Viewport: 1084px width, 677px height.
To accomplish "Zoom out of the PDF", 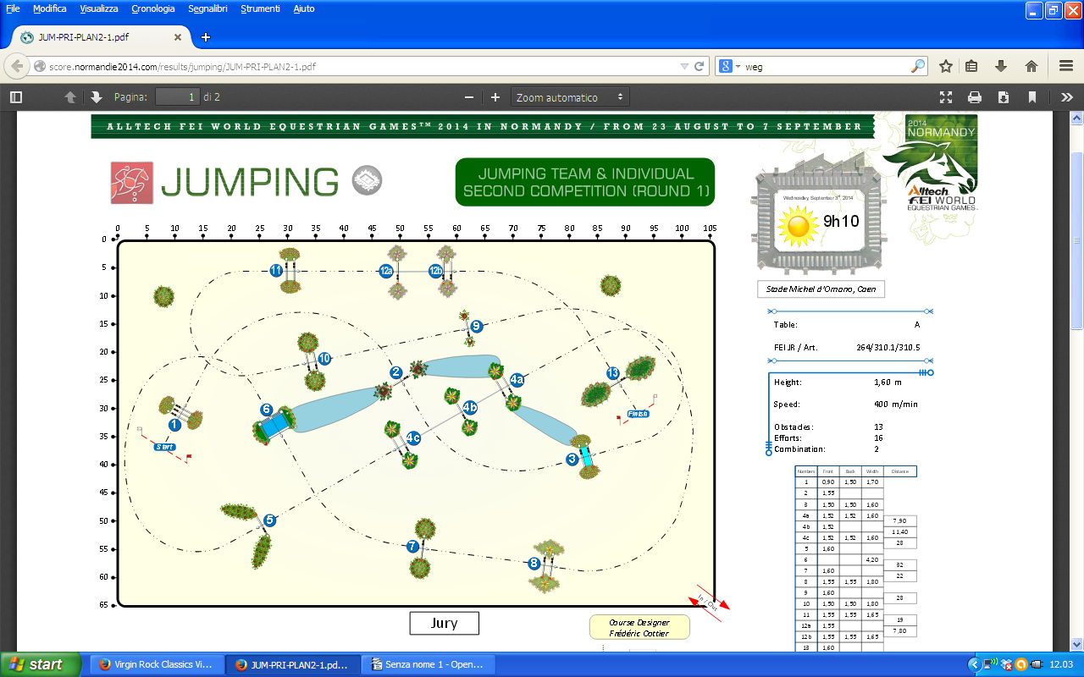I will point(469,97).
